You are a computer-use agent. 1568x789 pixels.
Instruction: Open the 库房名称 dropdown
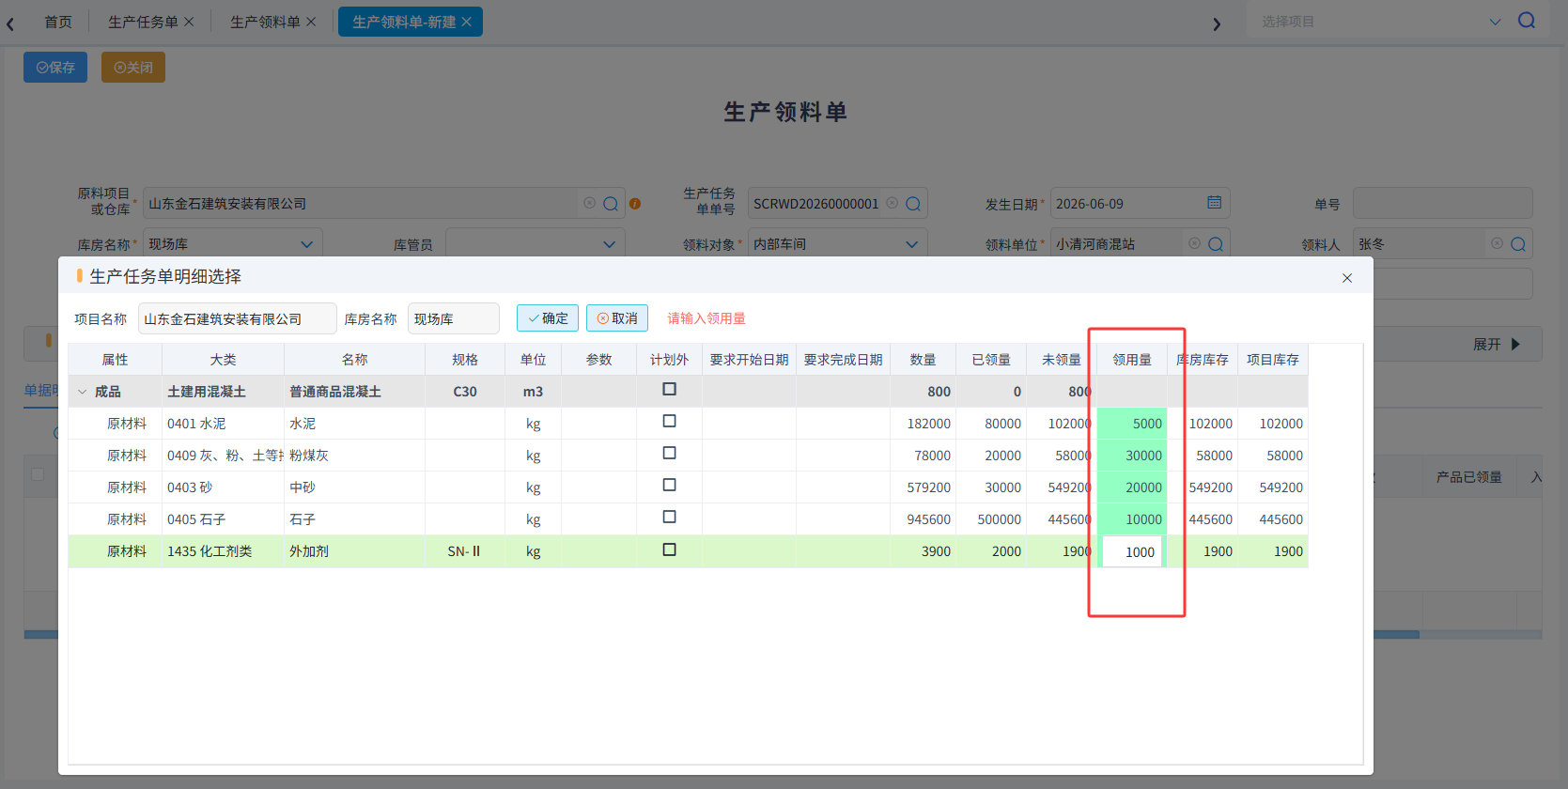(x=307, y=244)
